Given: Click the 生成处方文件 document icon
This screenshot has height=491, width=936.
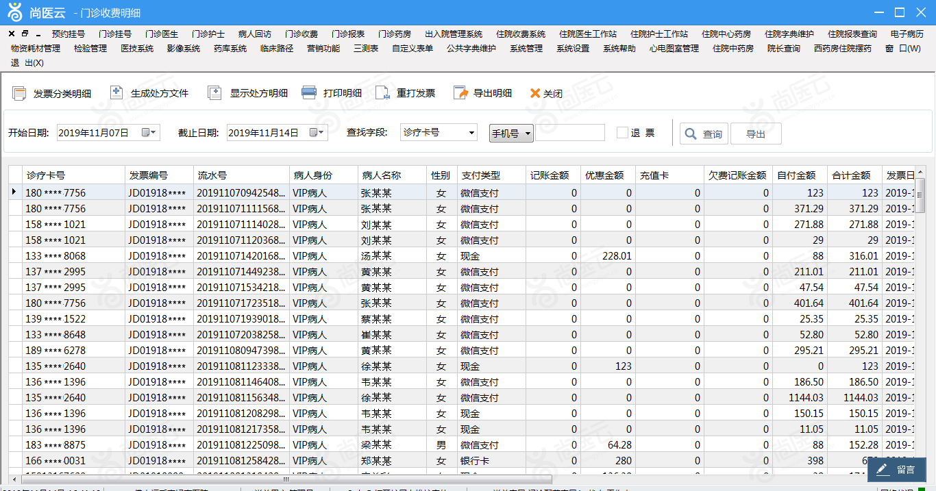Looking at the screenshot, I should pyautogui.click(x=116, y=93).
